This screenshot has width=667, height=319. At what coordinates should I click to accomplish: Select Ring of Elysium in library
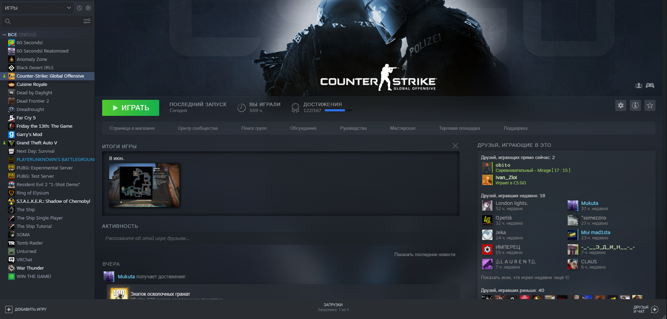coord(33,193)
